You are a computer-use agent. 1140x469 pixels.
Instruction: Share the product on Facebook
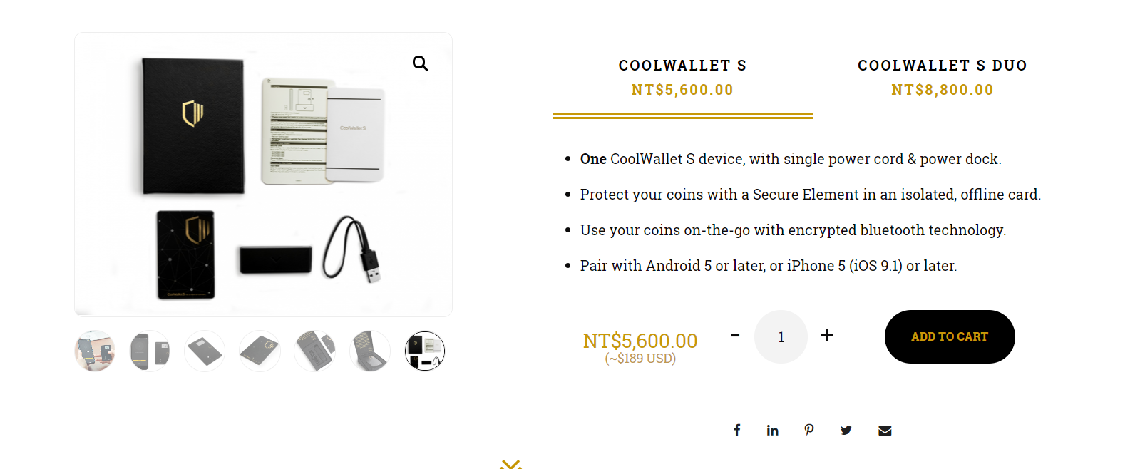(x=737, y=430)
